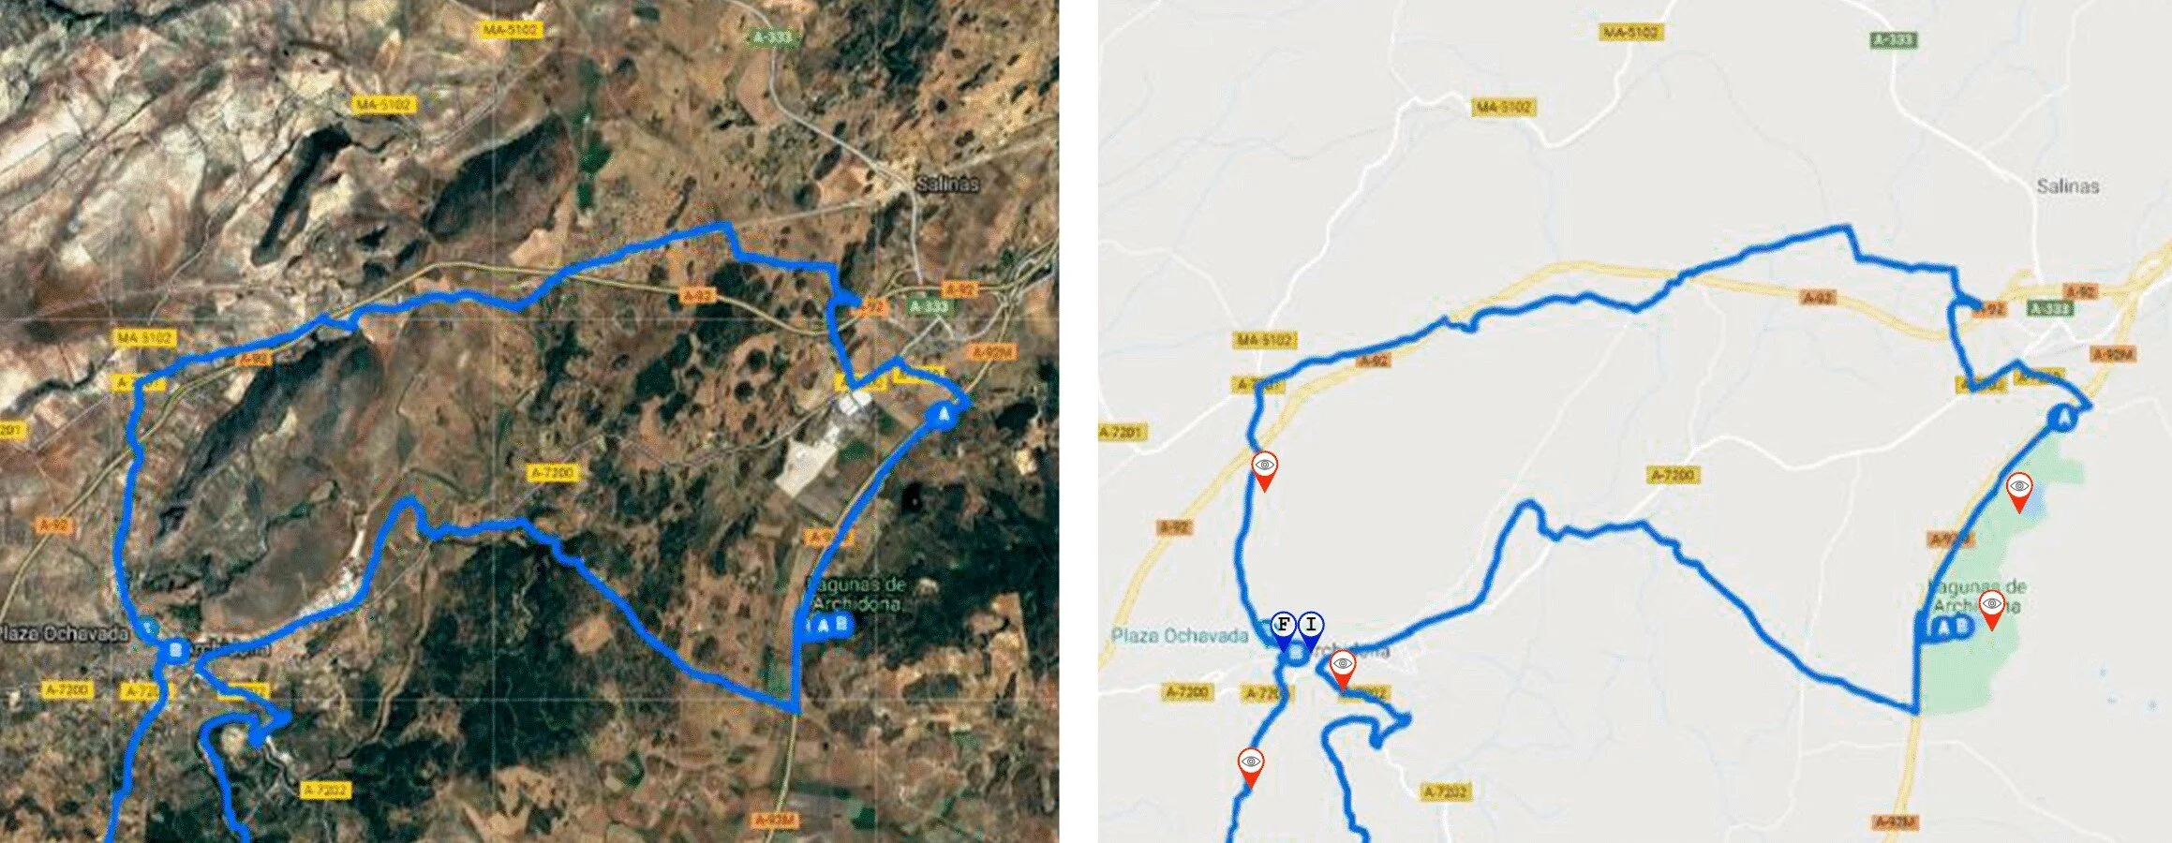Click the Salinas town label on the right map
This screenshot has width=2172, height=843.
(x=2068, y=186)
